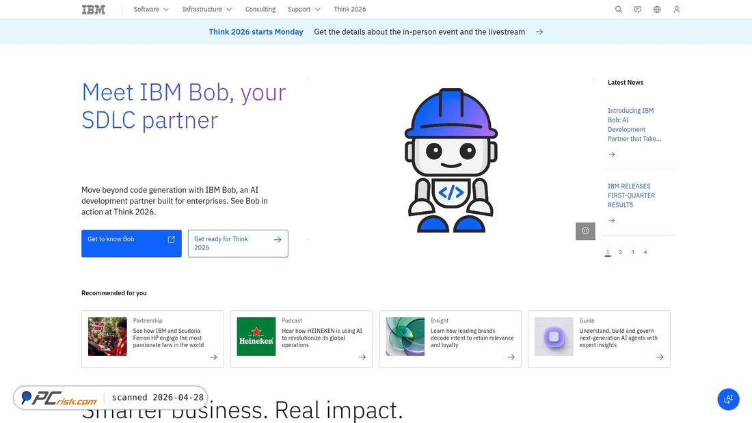Open the HEINEKEN using AI podcast text
Image resolution: width=752 pixels, height=423 pixels.
pos(322,338)
